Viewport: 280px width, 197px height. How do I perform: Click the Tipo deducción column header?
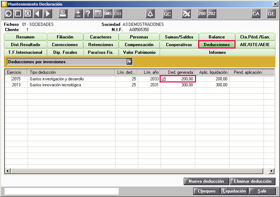(71, 72)
